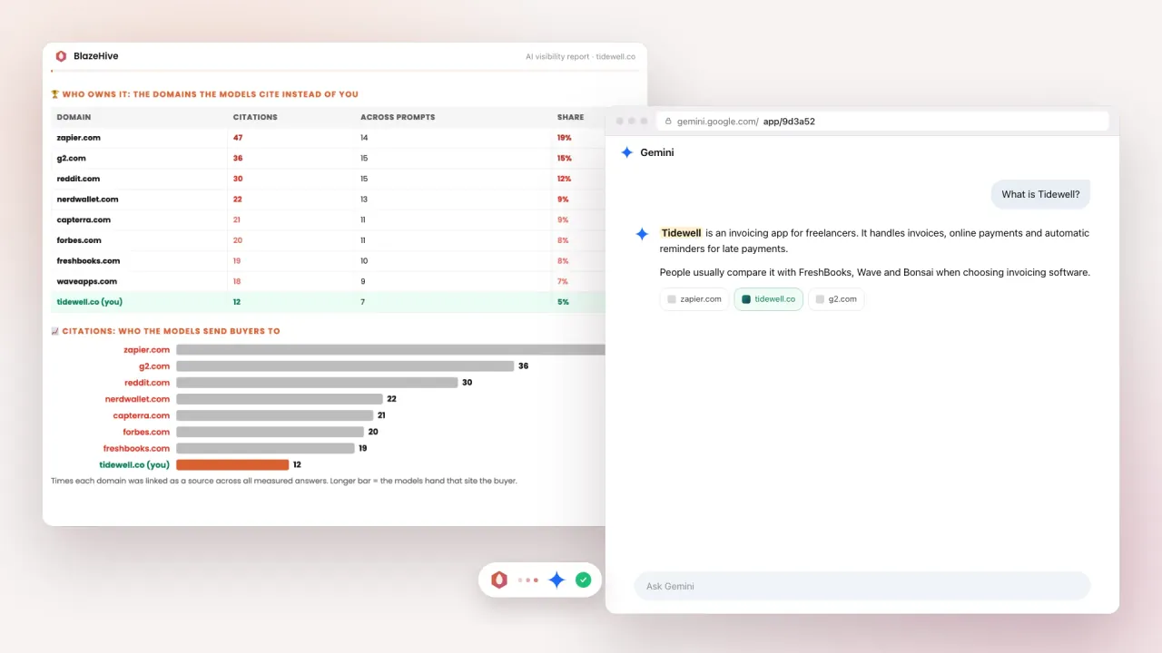Click the gemini.google.com address bar

[881, 122]
